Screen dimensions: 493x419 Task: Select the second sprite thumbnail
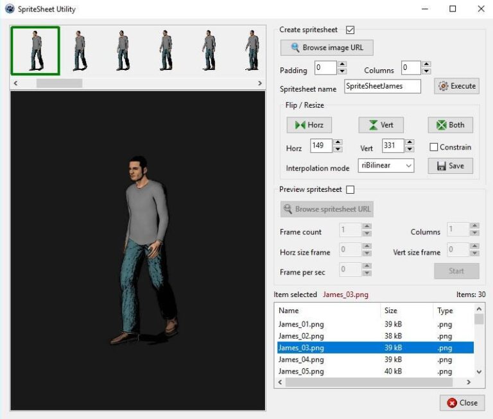tap(80, 51)
